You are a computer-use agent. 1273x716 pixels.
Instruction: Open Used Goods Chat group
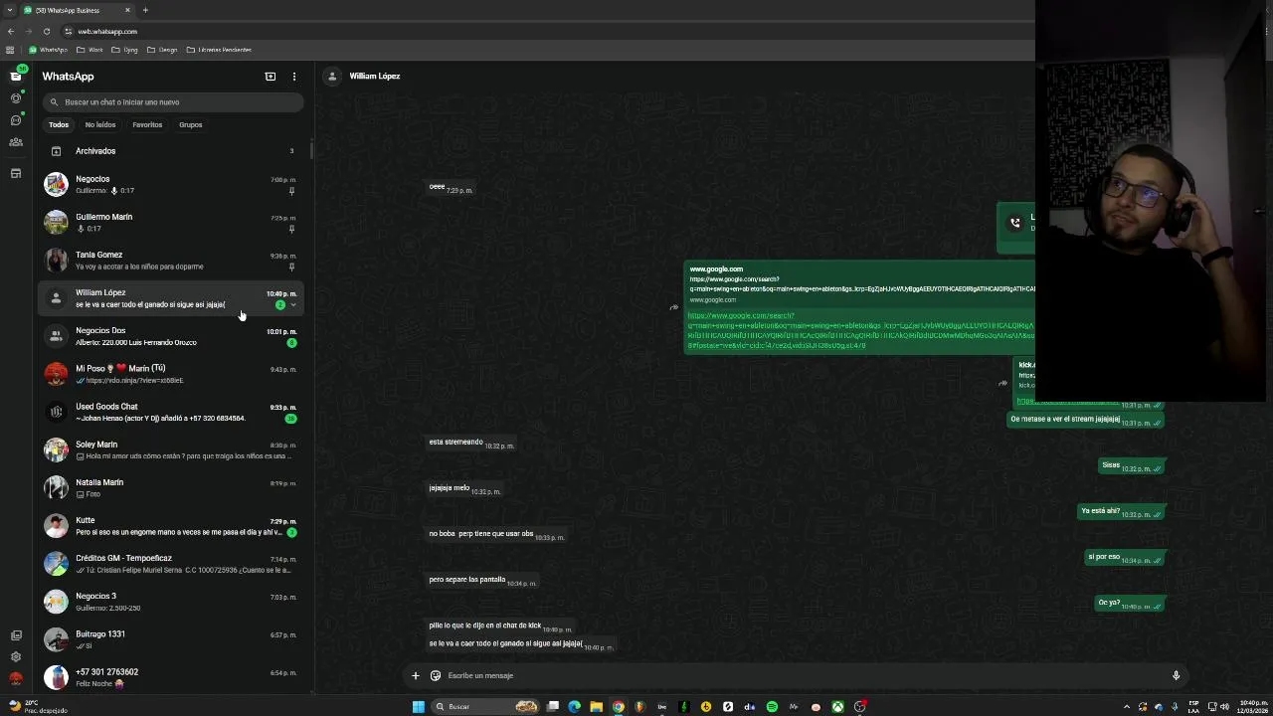coord(173,412)
